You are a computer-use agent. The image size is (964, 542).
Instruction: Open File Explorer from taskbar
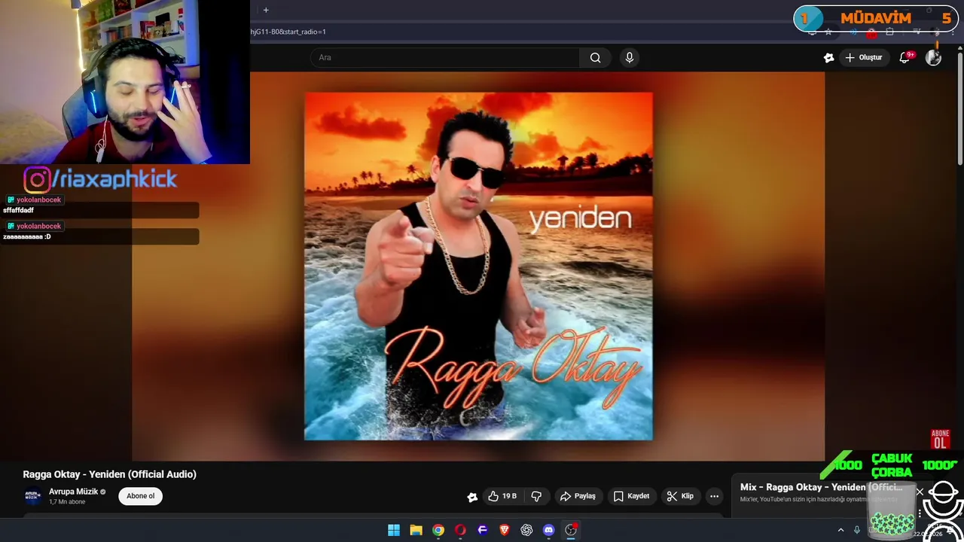[416, 530]
